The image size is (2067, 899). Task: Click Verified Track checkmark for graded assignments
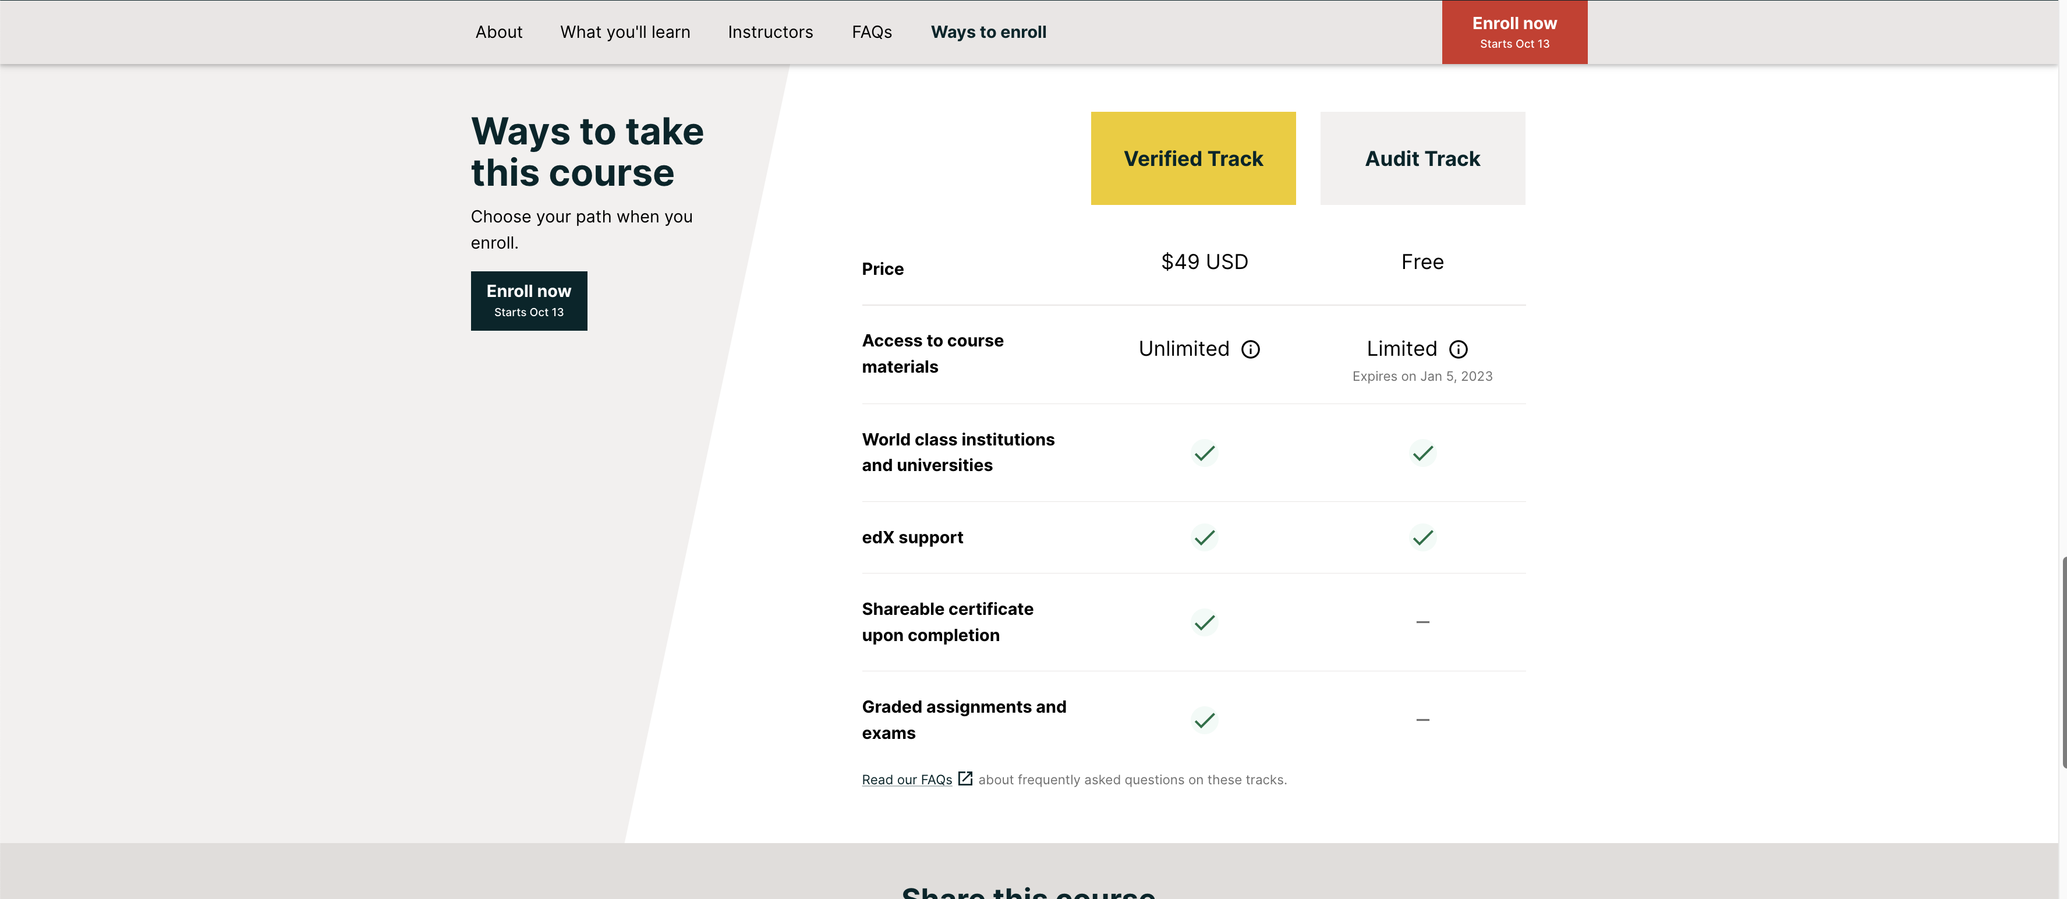click(1204, 720)
